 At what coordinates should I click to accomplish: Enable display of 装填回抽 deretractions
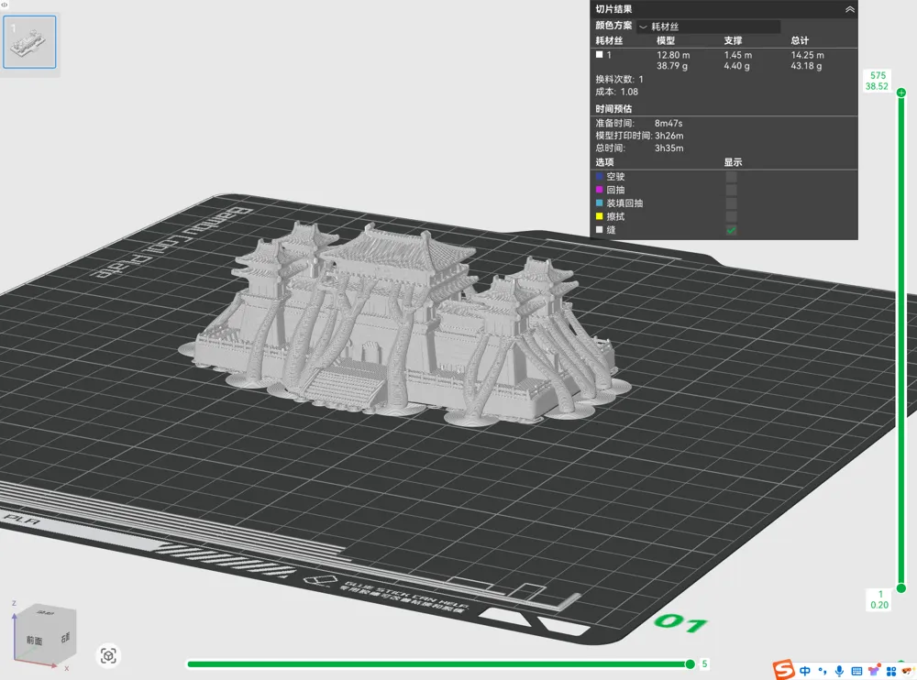(x=731, y=203)
